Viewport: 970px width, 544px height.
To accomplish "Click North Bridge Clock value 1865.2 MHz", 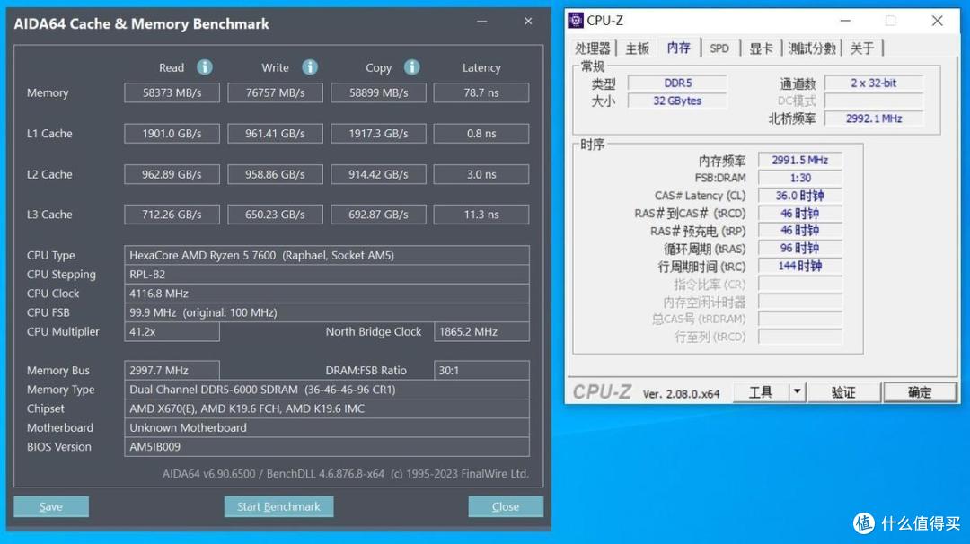I will coord(481,332).
